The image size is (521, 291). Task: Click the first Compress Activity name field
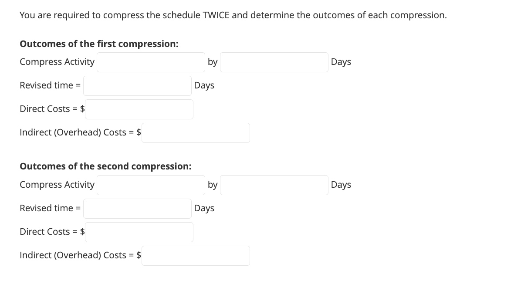[151, 62]
